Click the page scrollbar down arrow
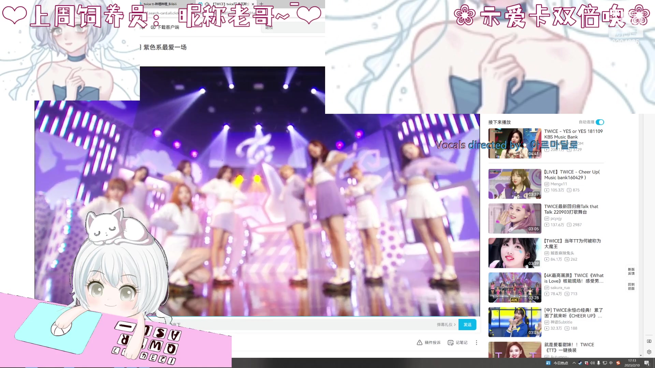 pos(641,355)
